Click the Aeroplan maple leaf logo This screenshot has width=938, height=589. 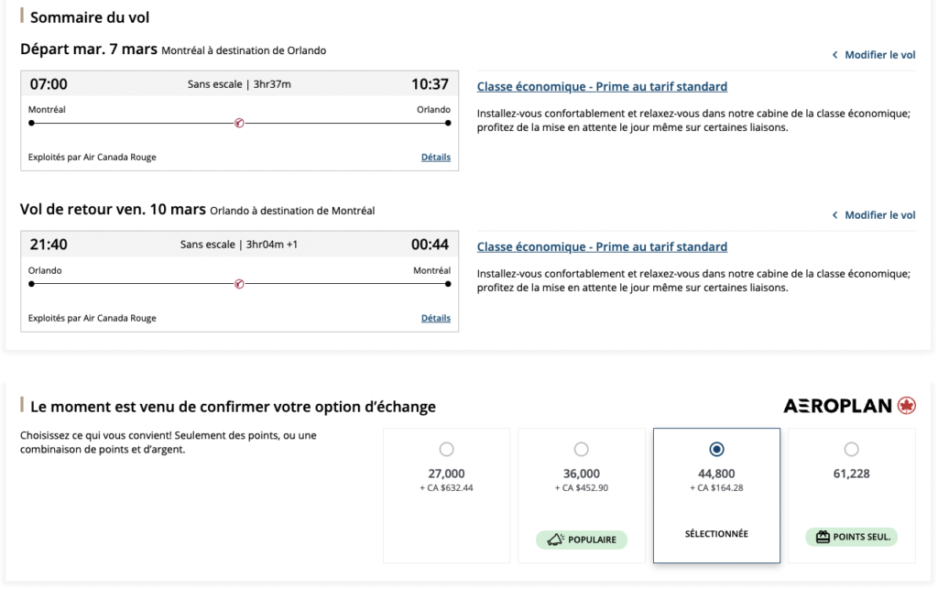coord(907,406)
